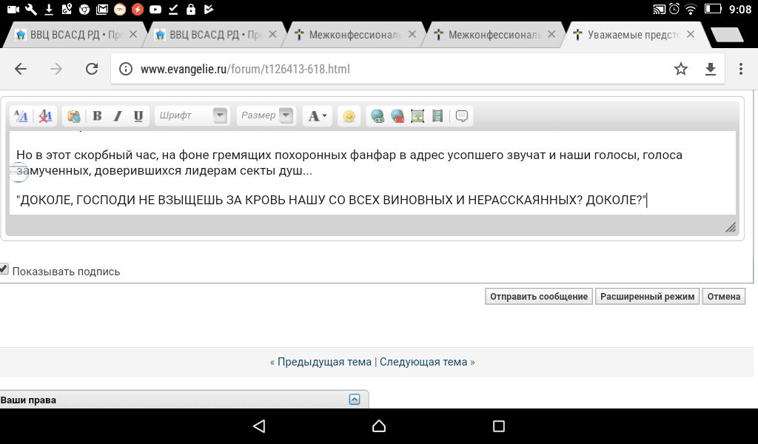Open the Шрифт font dropdown
The image size is (758, 444).
(220, 115)
